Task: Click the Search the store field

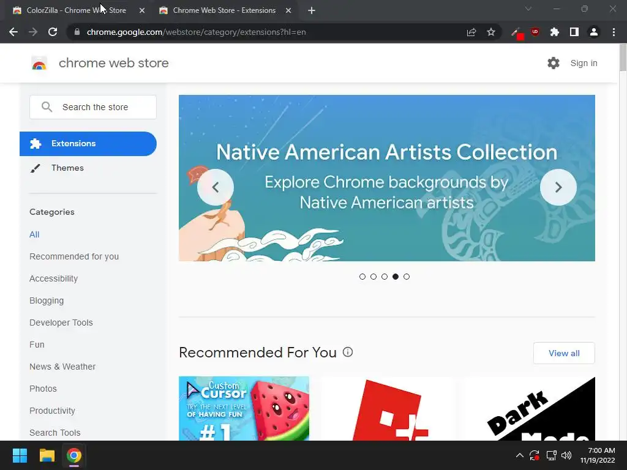Action: (93, 107)
